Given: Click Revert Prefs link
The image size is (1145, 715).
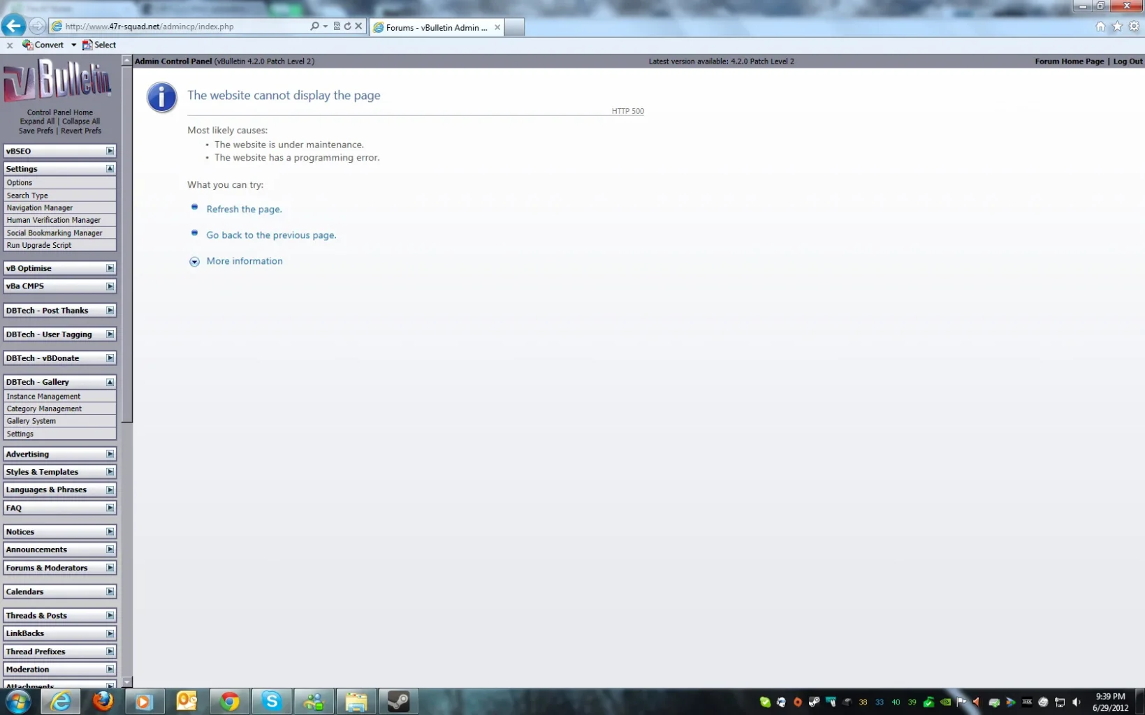Looking at the screenshot, I should [81, 131].
